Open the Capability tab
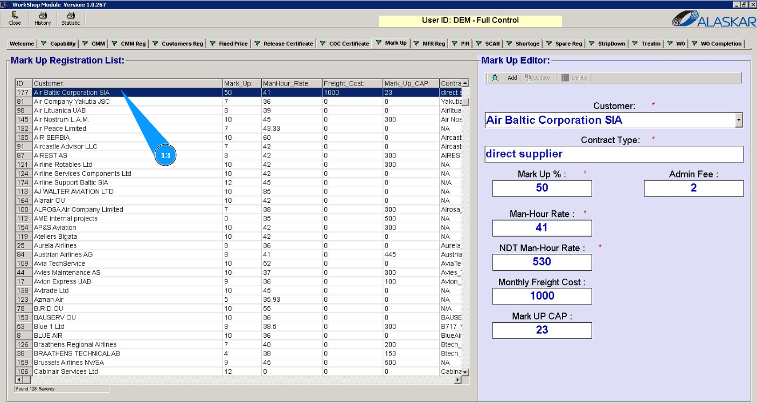Screen dimensions: 757x404 pos(59,44)
